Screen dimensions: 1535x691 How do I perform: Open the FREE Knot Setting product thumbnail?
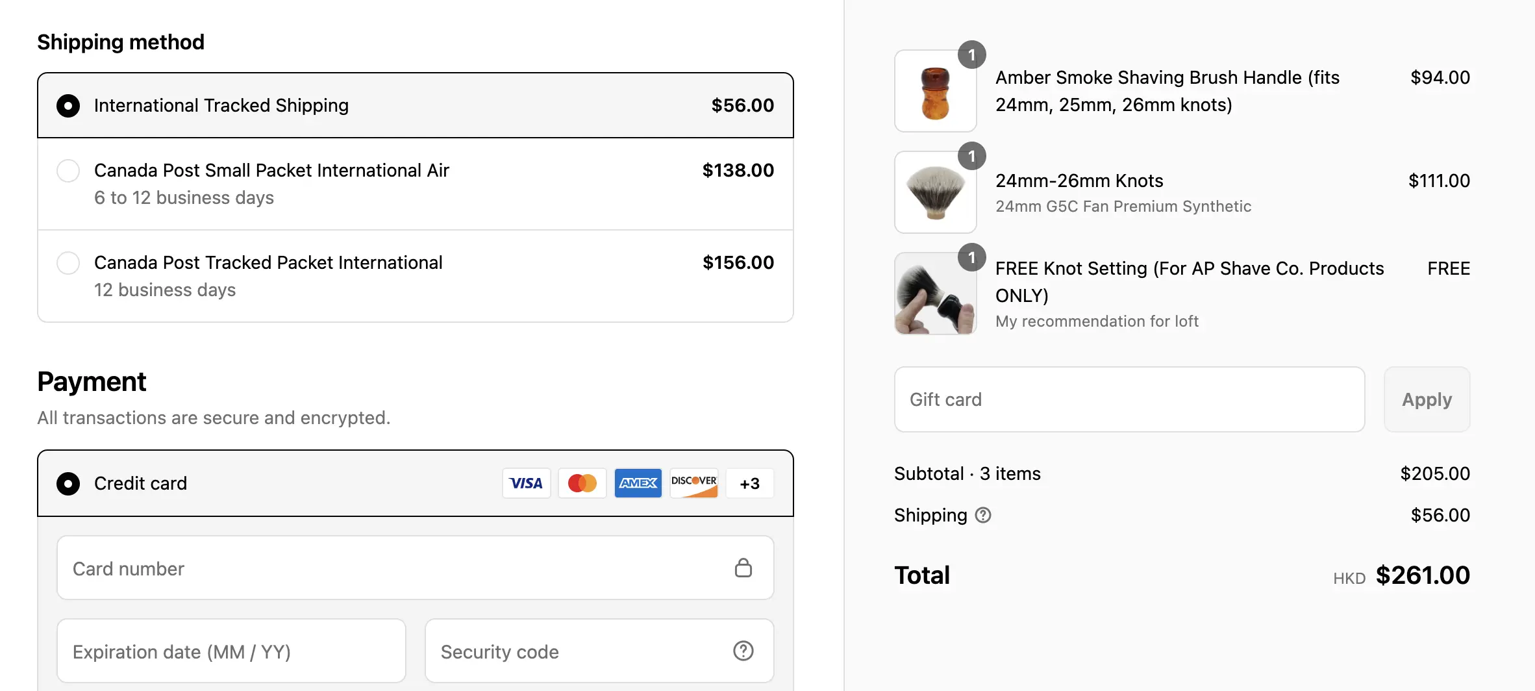(936, 294)
